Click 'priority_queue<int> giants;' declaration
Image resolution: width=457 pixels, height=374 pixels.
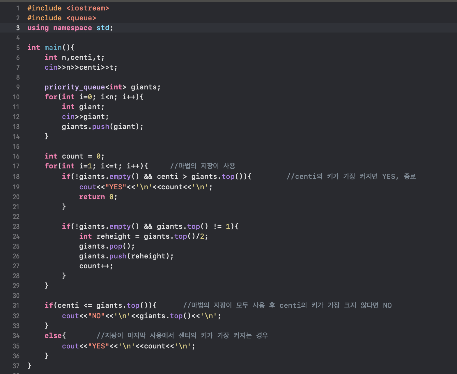pyautogui.click(x=102, y=87)
